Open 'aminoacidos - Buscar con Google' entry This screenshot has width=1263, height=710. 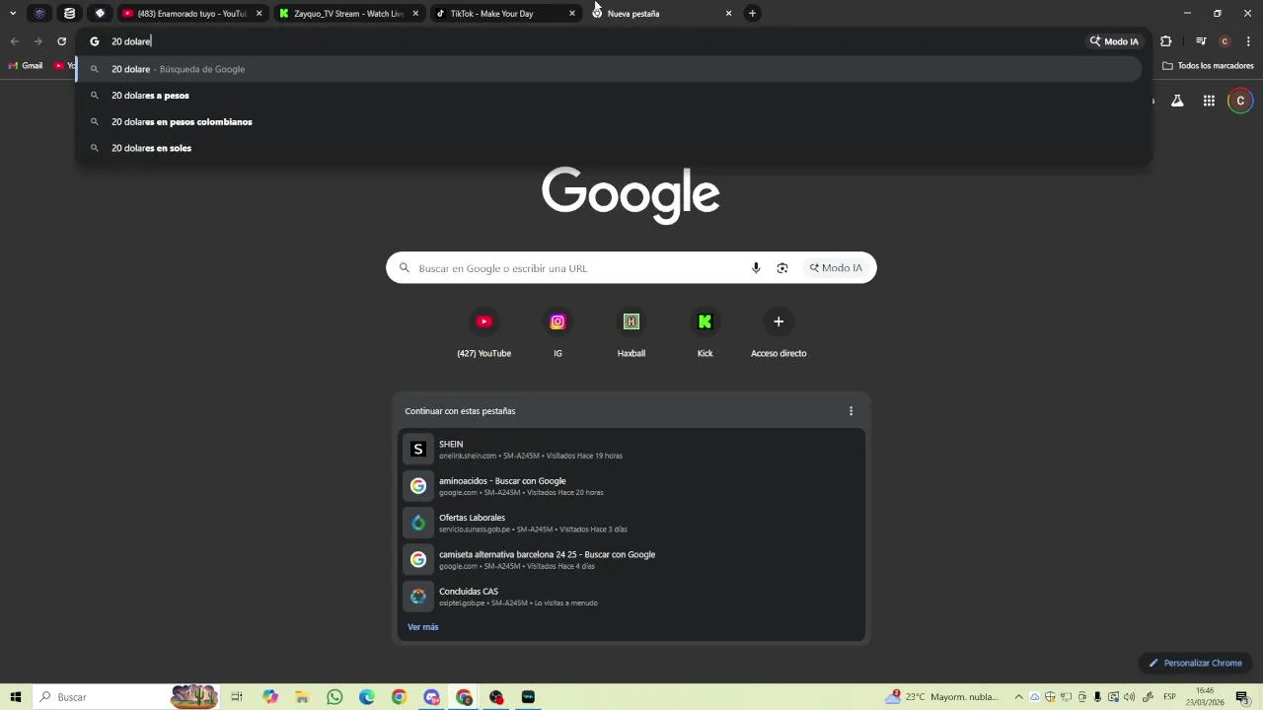tap(631, 486)
